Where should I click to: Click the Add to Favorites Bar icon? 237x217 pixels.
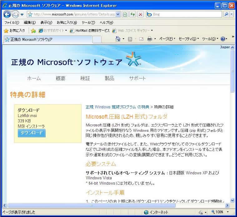coord(33,31)
